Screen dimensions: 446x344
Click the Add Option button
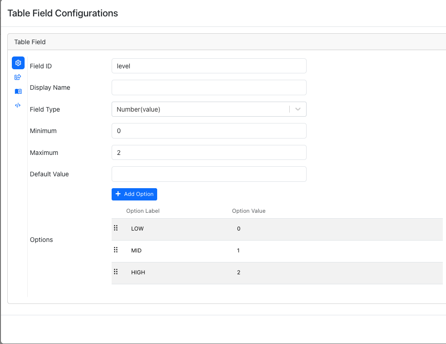pos(134,194)
